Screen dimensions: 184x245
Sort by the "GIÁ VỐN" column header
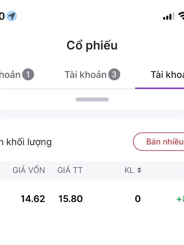(29, 170)
